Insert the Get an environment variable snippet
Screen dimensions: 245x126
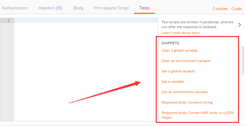185,92
